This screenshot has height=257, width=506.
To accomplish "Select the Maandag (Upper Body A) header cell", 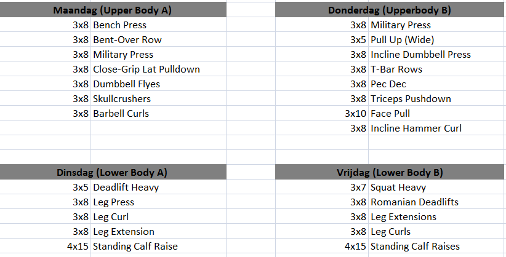I will [x=113, y=10].
